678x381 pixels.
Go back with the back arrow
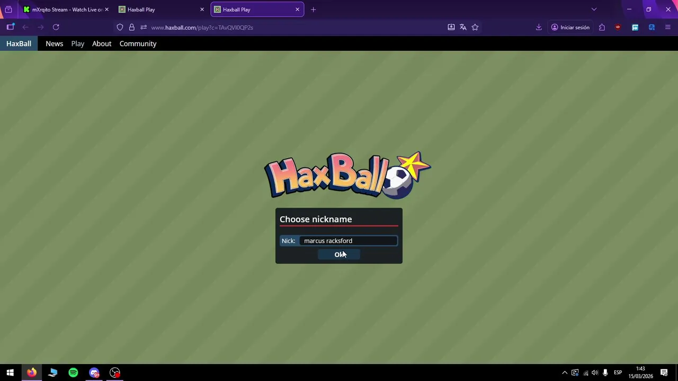tap(25, 27)
